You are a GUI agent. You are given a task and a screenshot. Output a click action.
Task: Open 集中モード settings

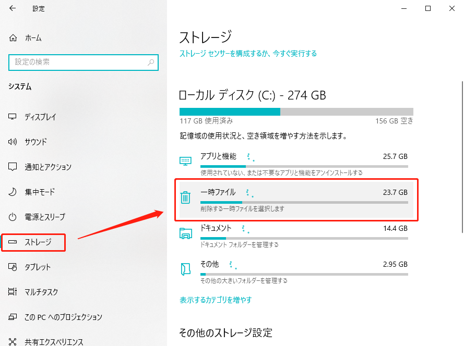click(84, 192)
